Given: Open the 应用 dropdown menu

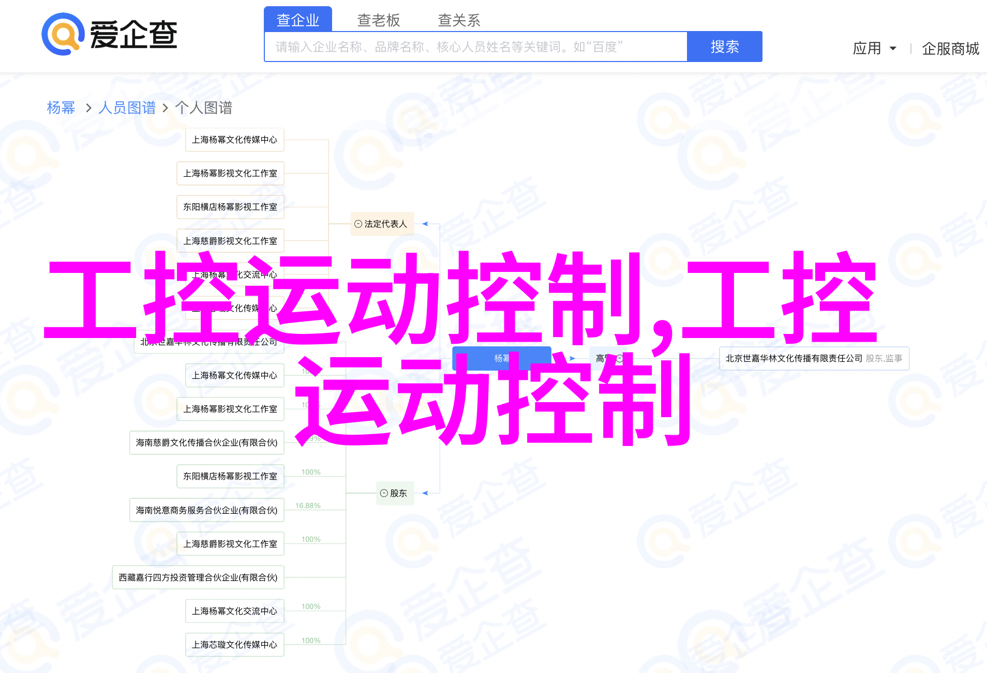Looking at the screenshot, I should click(874, 48).
